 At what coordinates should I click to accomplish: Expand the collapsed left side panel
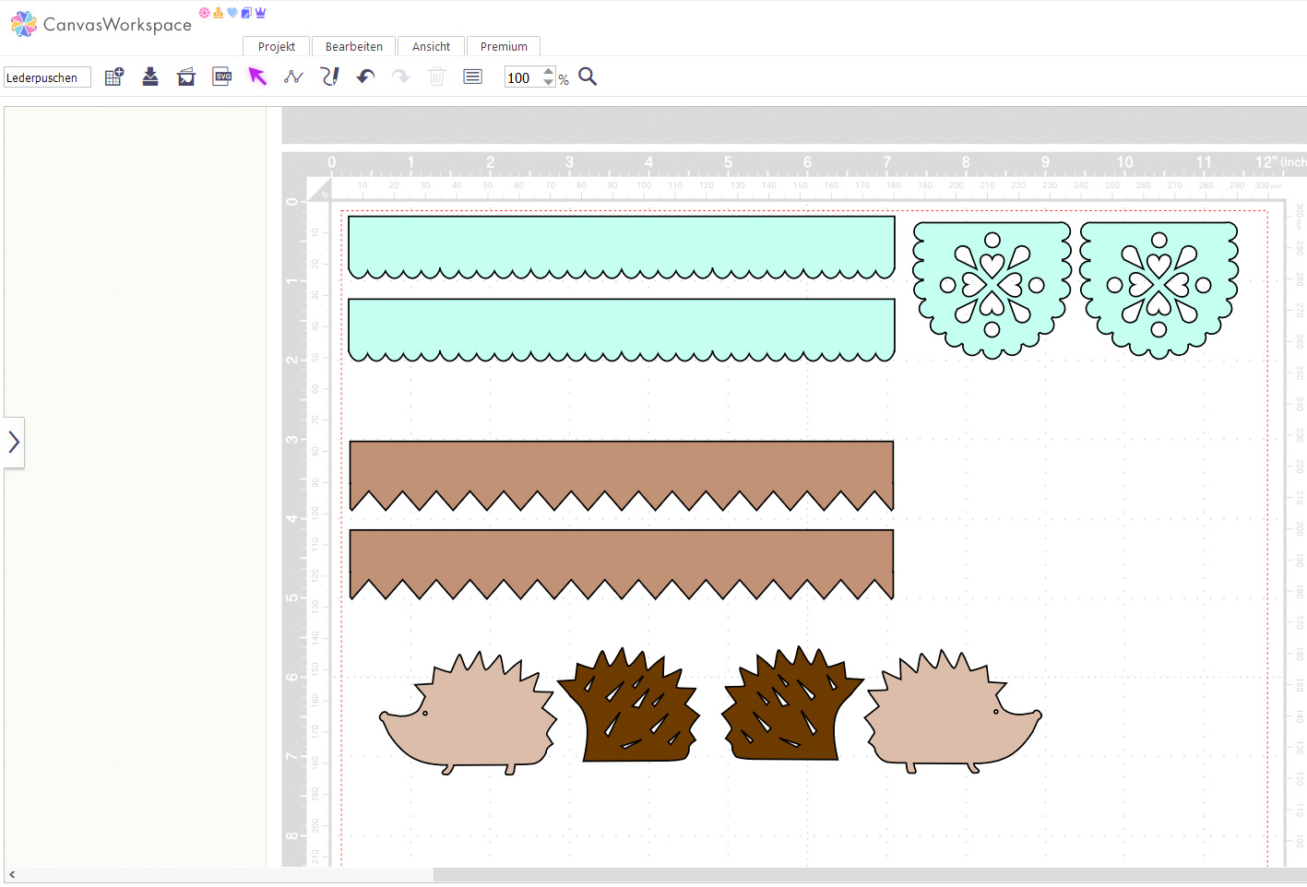click(x=14, y=443)
